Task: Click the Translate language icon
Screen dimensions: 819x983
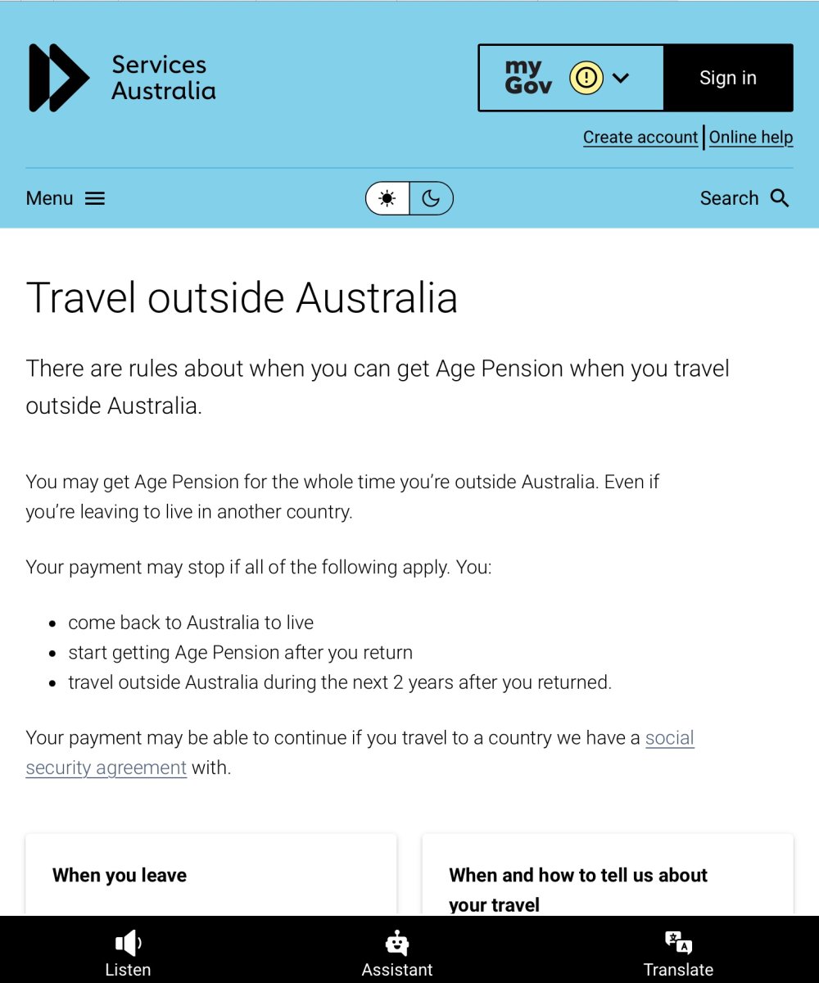Action: 678,943
